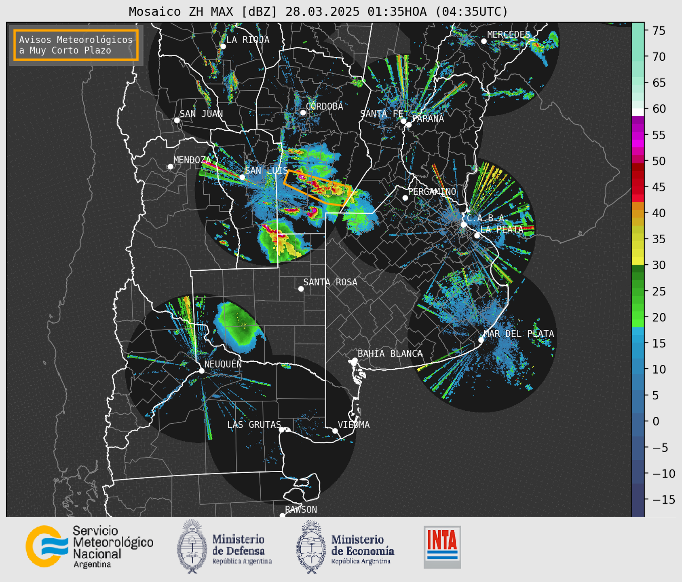Screen dimensions: 682x582
Task: Click the VIEDMA city label
Action: 354,425
